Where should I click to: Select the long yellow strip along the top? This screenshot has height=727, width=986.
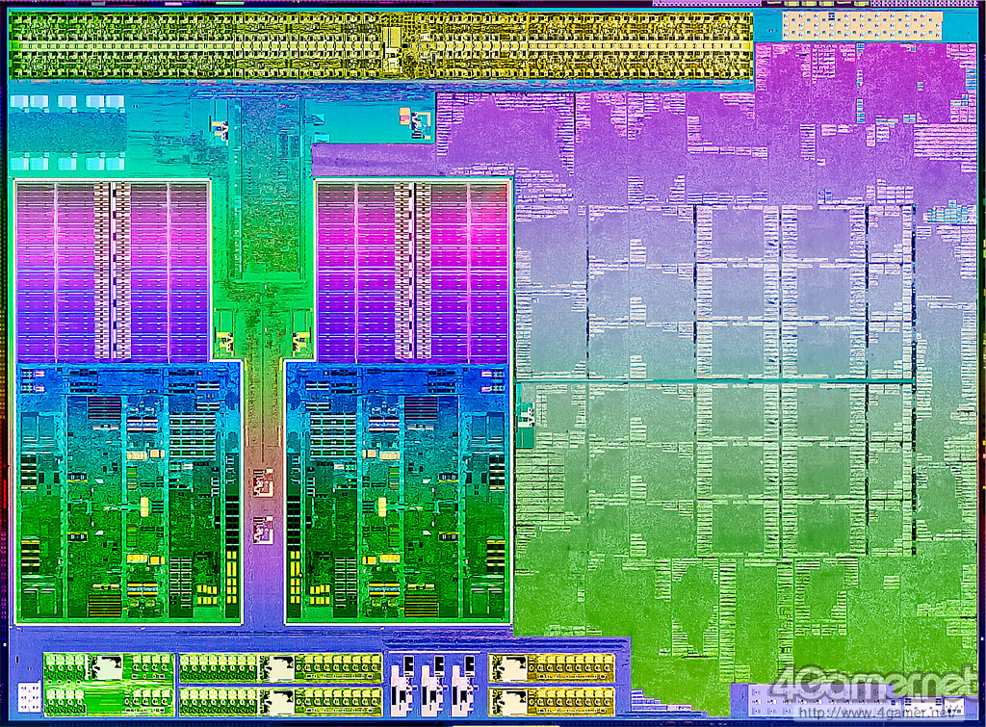click(x=380, y=45)
